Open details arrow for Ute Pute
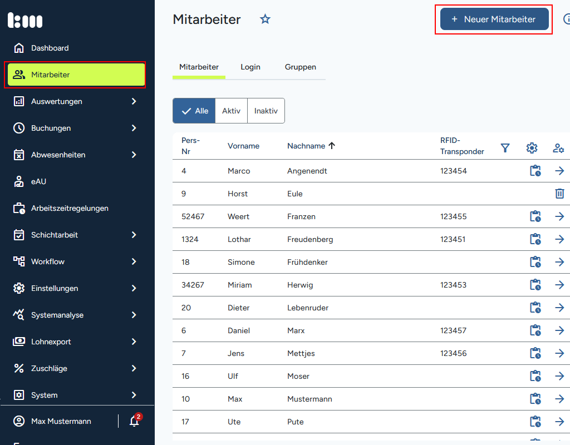 559,422
